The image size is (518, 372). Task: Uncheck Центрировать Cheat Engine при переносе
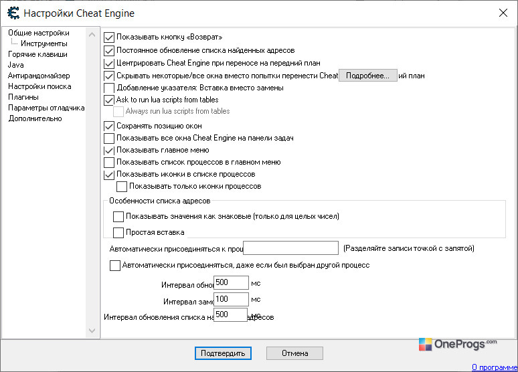tap(109, 63)
